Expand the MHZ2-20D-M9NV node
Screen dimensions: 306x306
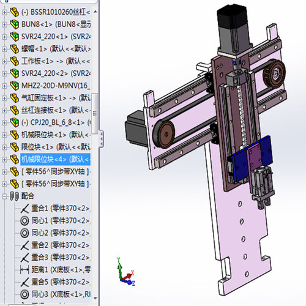coord(4,86)
